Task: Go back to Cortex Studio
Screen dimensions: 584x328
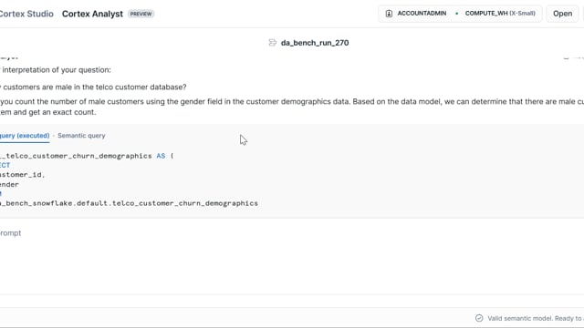Action: [x=26, y=14]
